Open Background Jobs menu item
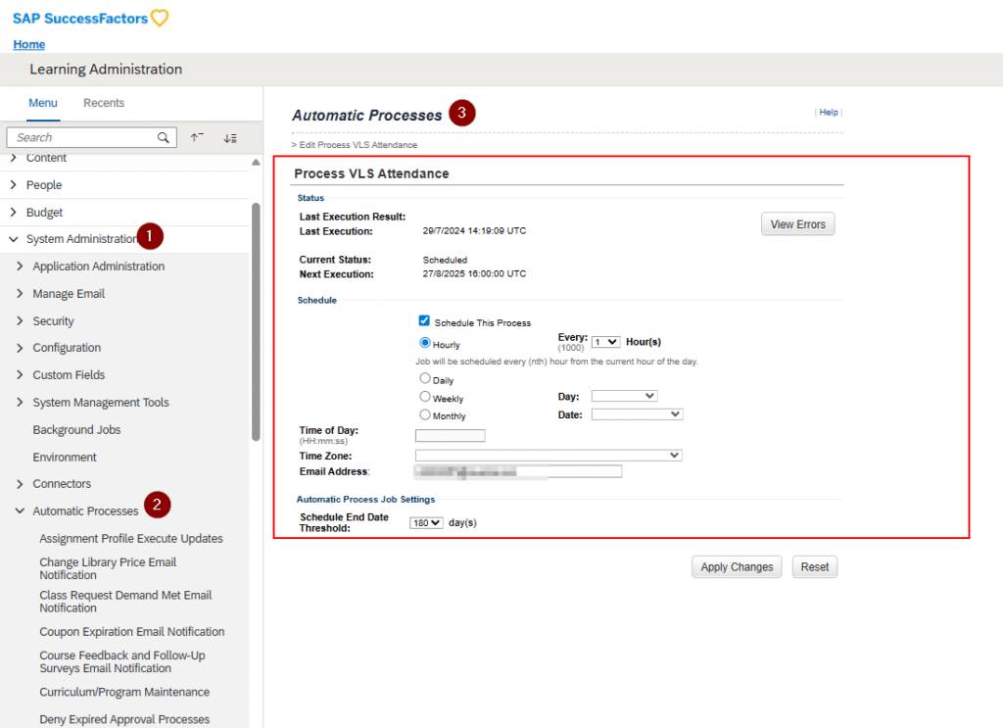The height and width of the screenshot is (728, 1003). [76, 430]
